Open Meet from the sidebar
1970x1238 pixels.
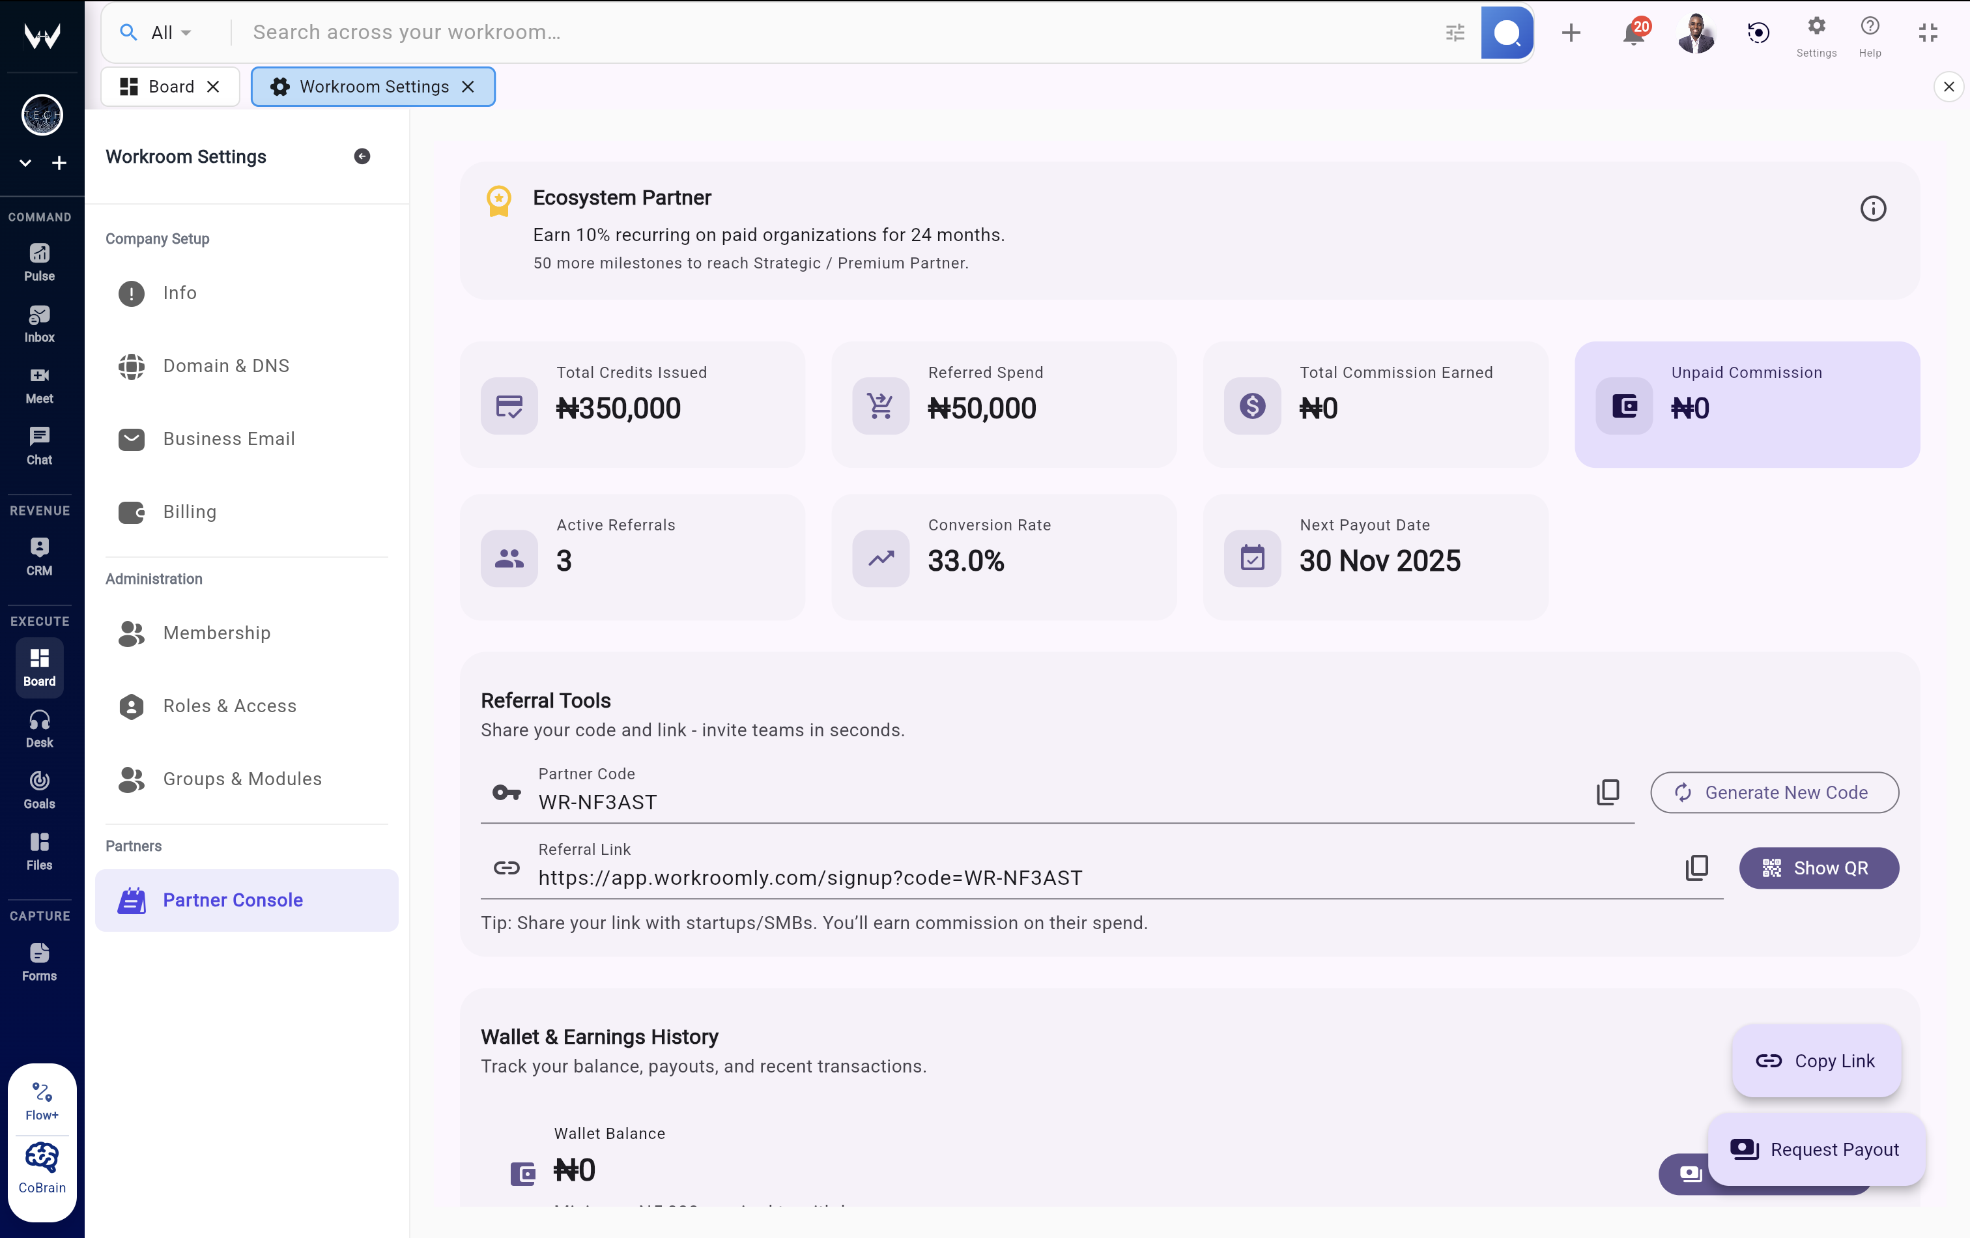pyautogui.click(x=39, y=384)
